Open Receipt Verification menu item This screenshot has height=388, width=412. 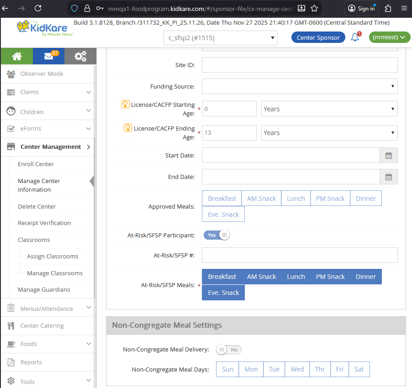click(x=44, y=223)
